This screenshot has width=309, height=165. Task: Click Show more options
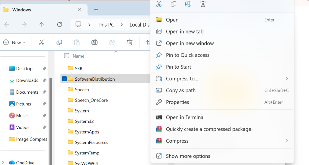tap(188, 156)
